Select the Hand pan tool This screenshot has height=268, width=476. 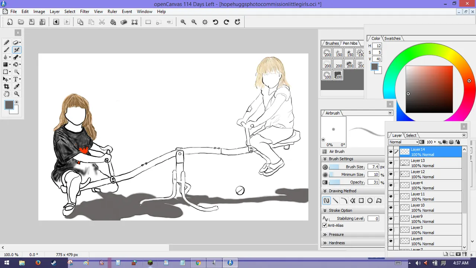(x=6, y=94)
